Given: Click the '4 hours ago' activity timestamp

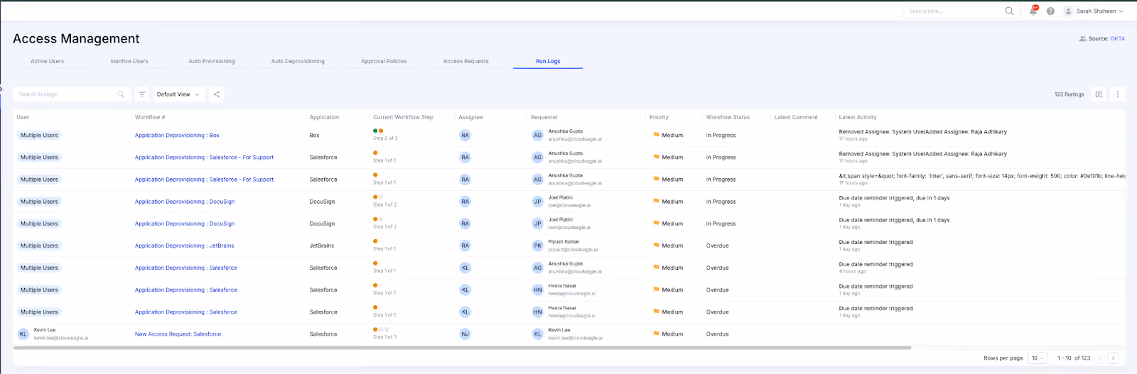Looking at the screenshot, I should pyautogui.click(x=852, y=272).
